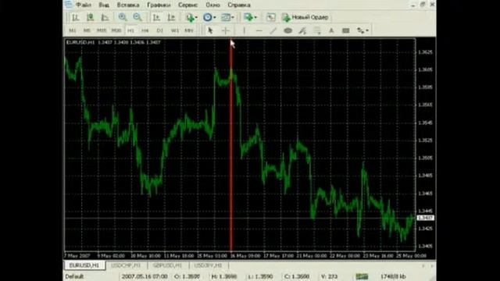
Task: Open the Вставка menu
Action: [128, 5]
